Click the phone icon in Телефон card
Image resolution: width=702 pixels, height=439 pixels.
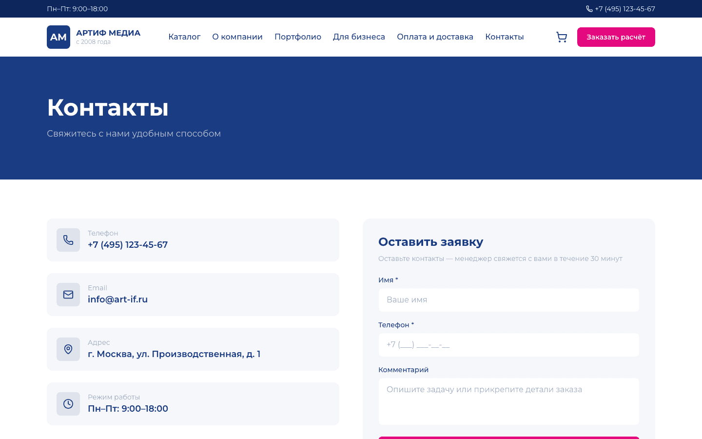coord(68,240)
